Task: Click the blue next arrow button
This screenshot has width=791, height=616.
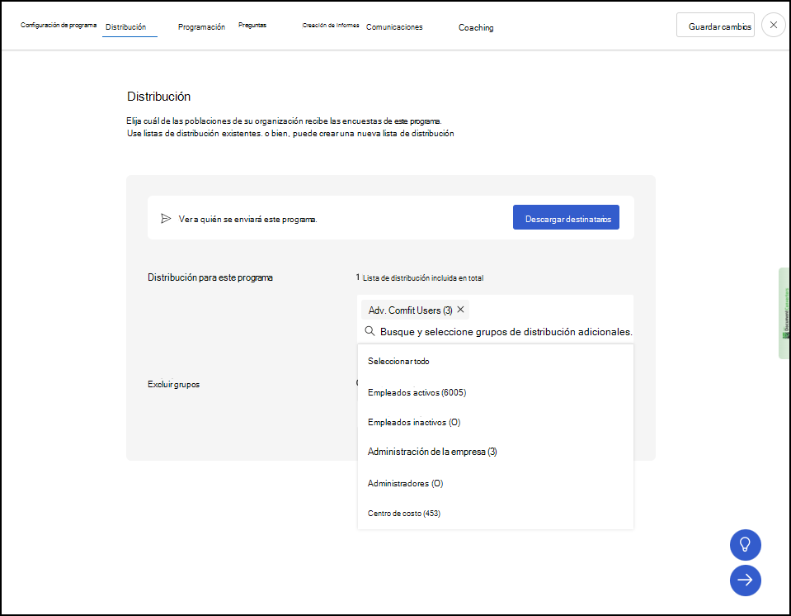Action: click(x=745, y=580)
